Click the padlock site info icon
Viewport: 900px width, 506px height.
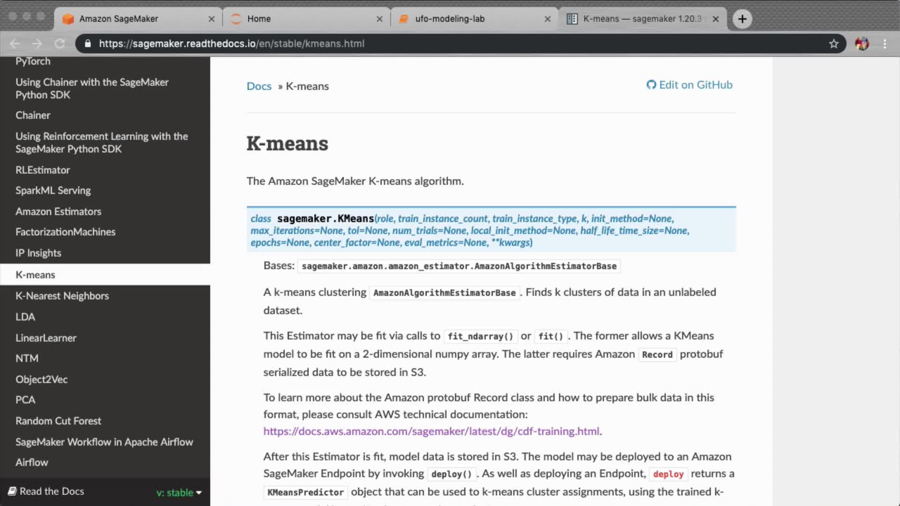tap(88, 44)
